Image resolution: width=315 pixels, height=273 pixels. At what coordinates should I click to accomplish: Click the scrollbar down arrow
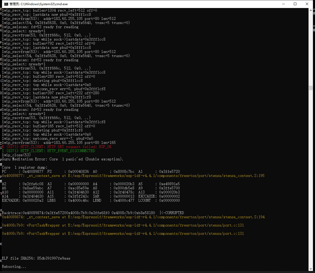311,269
